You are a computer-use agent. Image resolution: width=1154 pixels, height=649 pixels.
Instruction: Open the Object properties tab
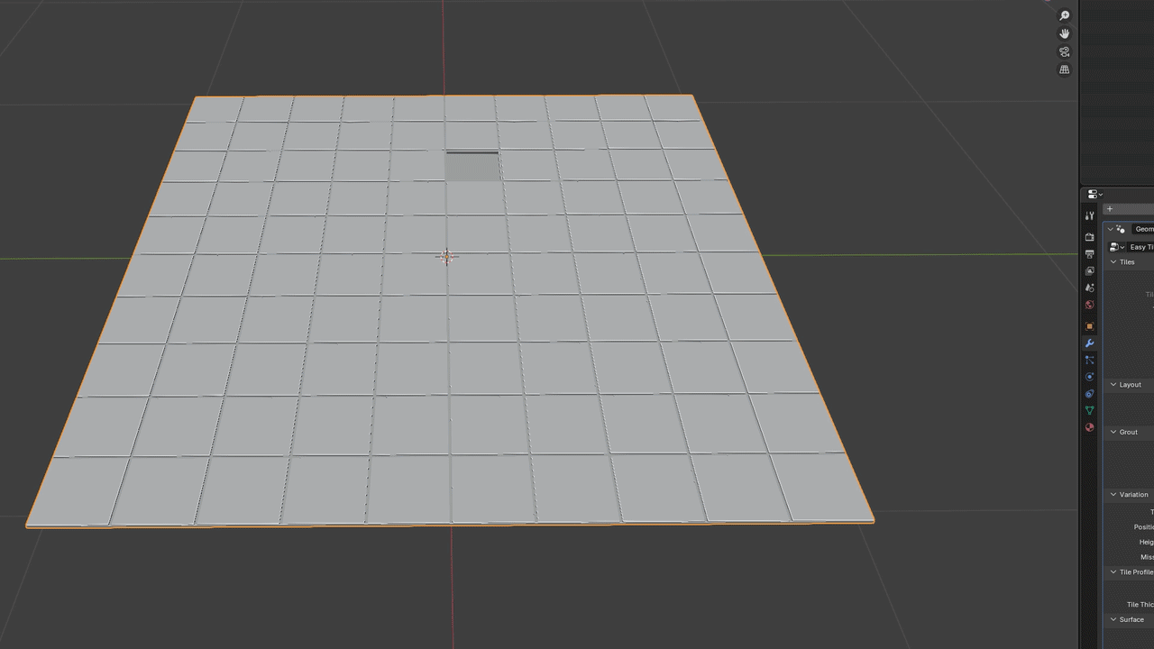1090,326
